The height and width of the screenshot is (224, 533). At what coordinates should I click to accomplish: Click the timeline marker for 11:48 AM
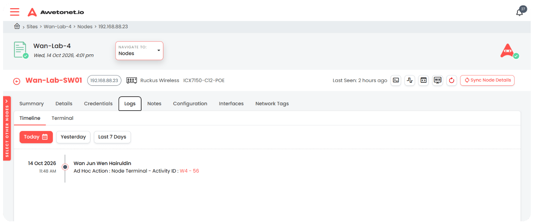coord(65,167)
